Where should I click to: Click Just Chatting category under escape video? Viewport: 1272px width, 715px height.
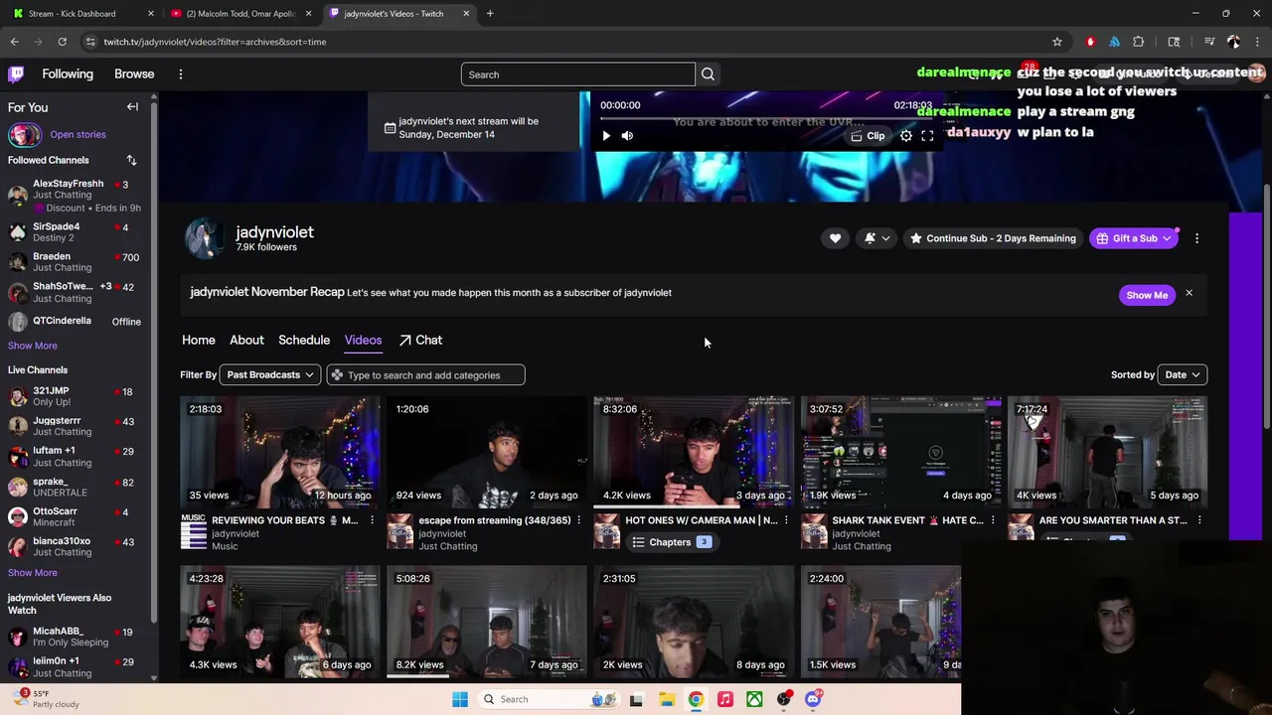pyautogui.click(x=448, y=546)
